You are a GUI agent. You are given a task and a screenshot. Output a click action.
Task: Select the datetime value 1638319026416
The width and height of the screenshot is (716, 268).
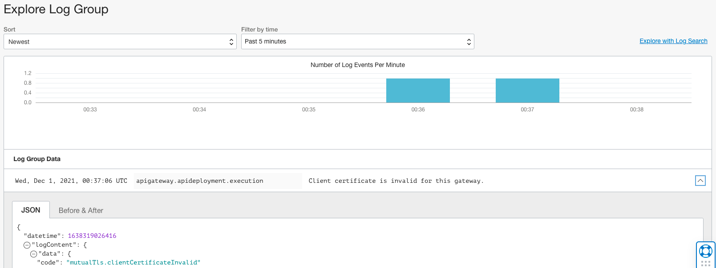coord(92,236)
